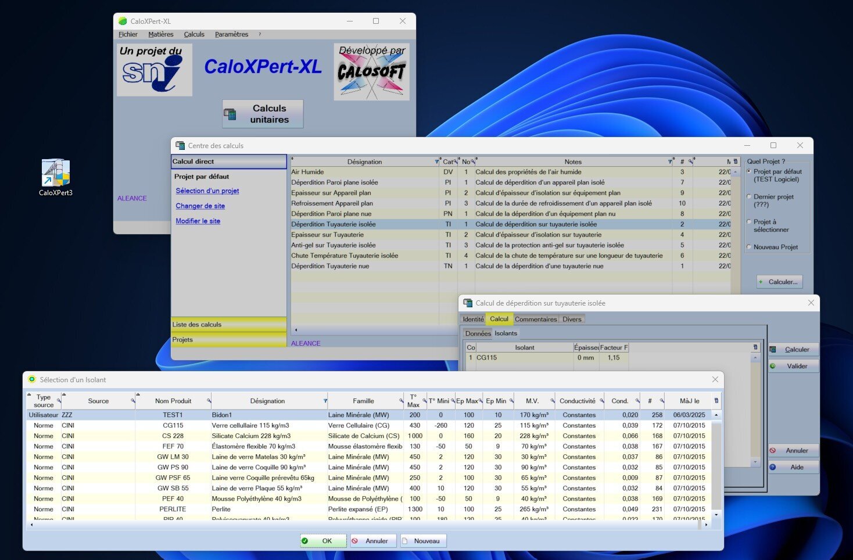Screen dimensions: 853x560
Task: Select the CS 228 Silicate Calcium row
Action: [370, 436]
